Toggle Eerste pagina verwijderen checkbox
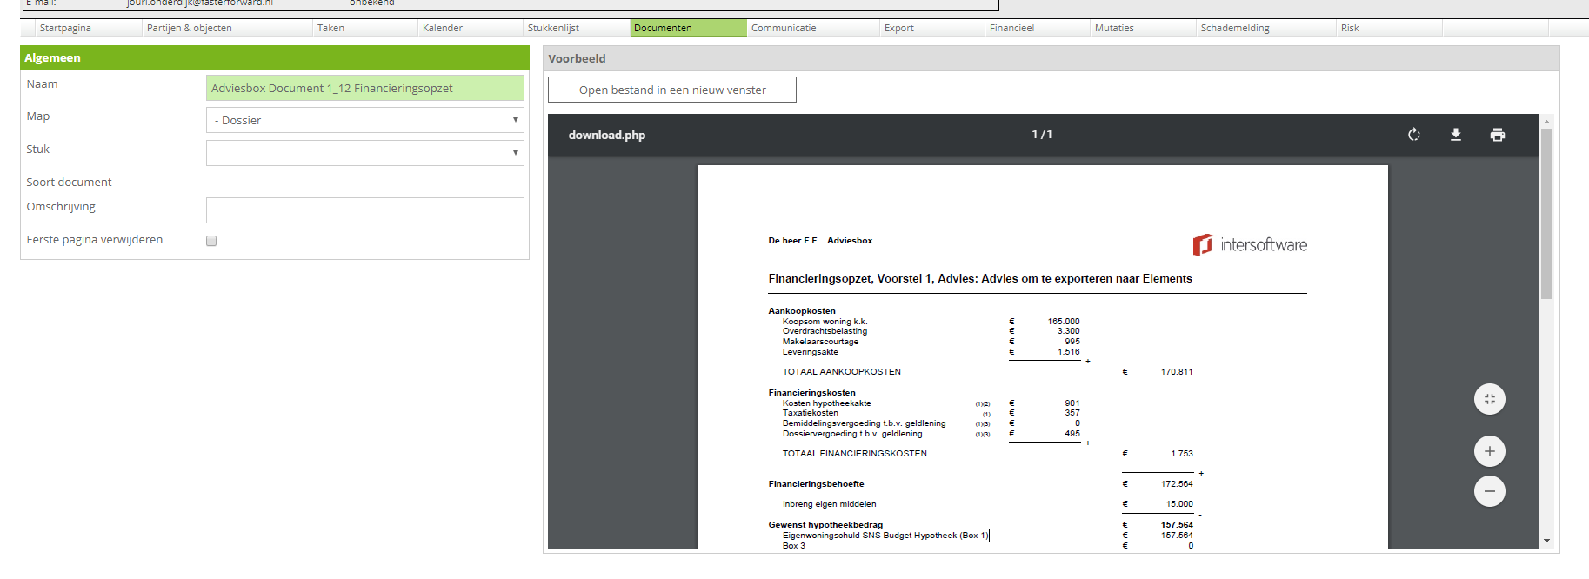Viewport: 1589px width, 579px height. click(211, 241)
